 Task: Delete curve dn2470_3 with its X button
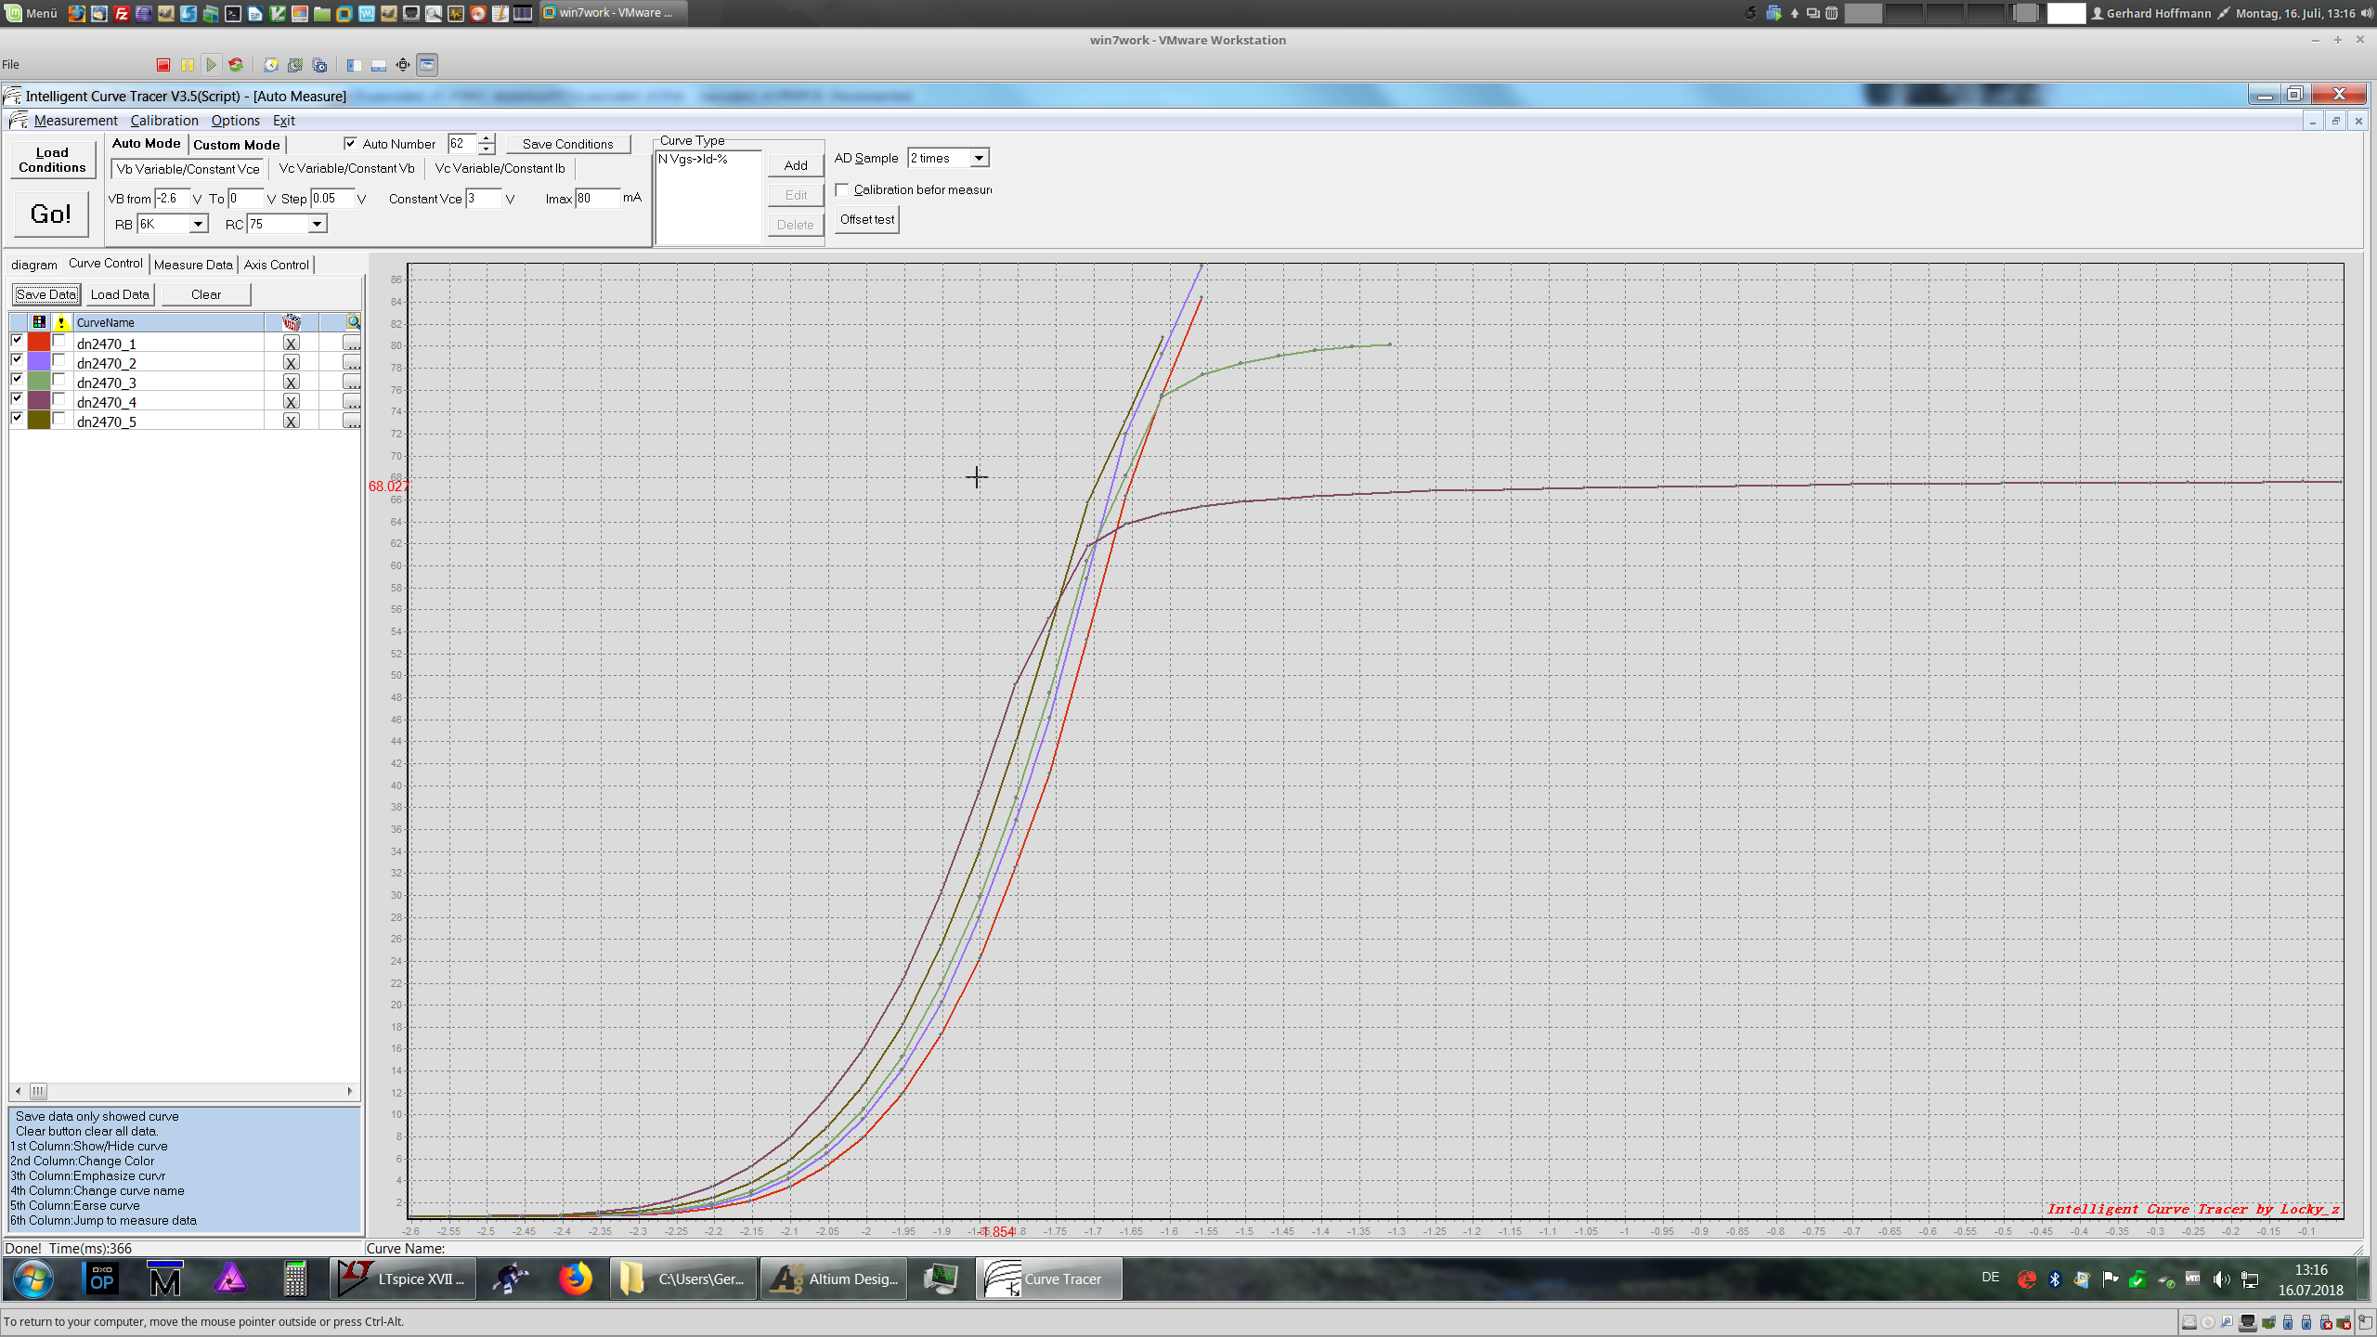(292, 383)
